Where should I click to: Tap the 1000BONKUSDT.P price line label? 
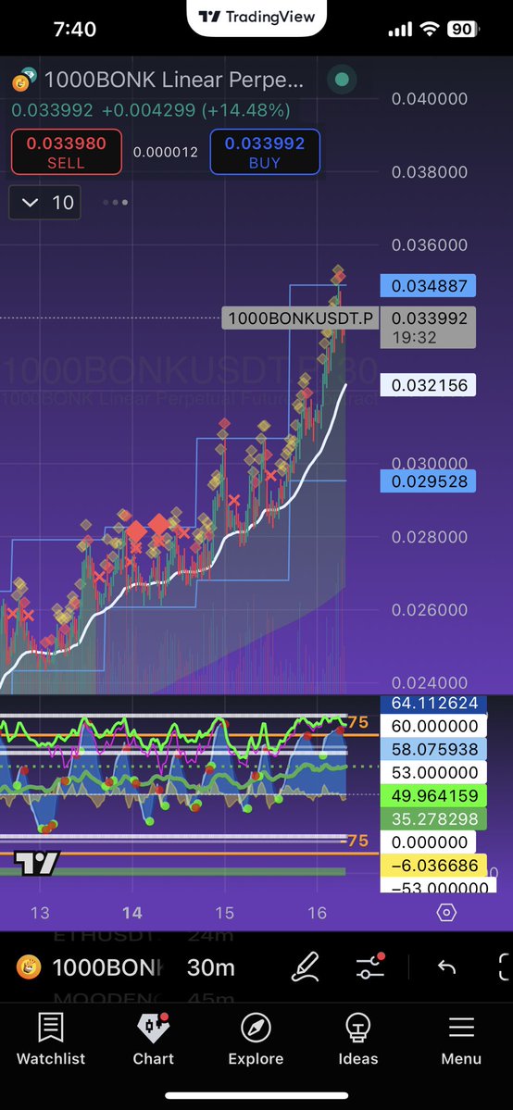pos(300,318)
